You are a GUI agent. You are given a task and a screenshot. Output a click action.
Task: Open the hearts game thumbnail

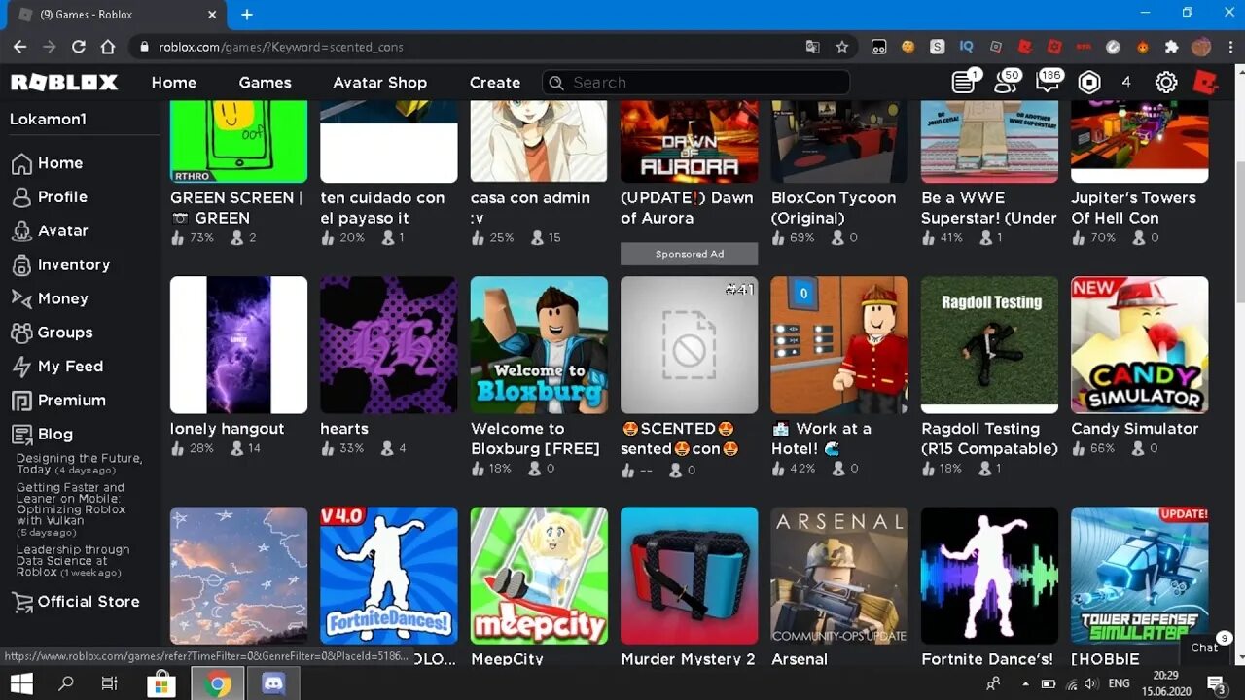(389, 345)
